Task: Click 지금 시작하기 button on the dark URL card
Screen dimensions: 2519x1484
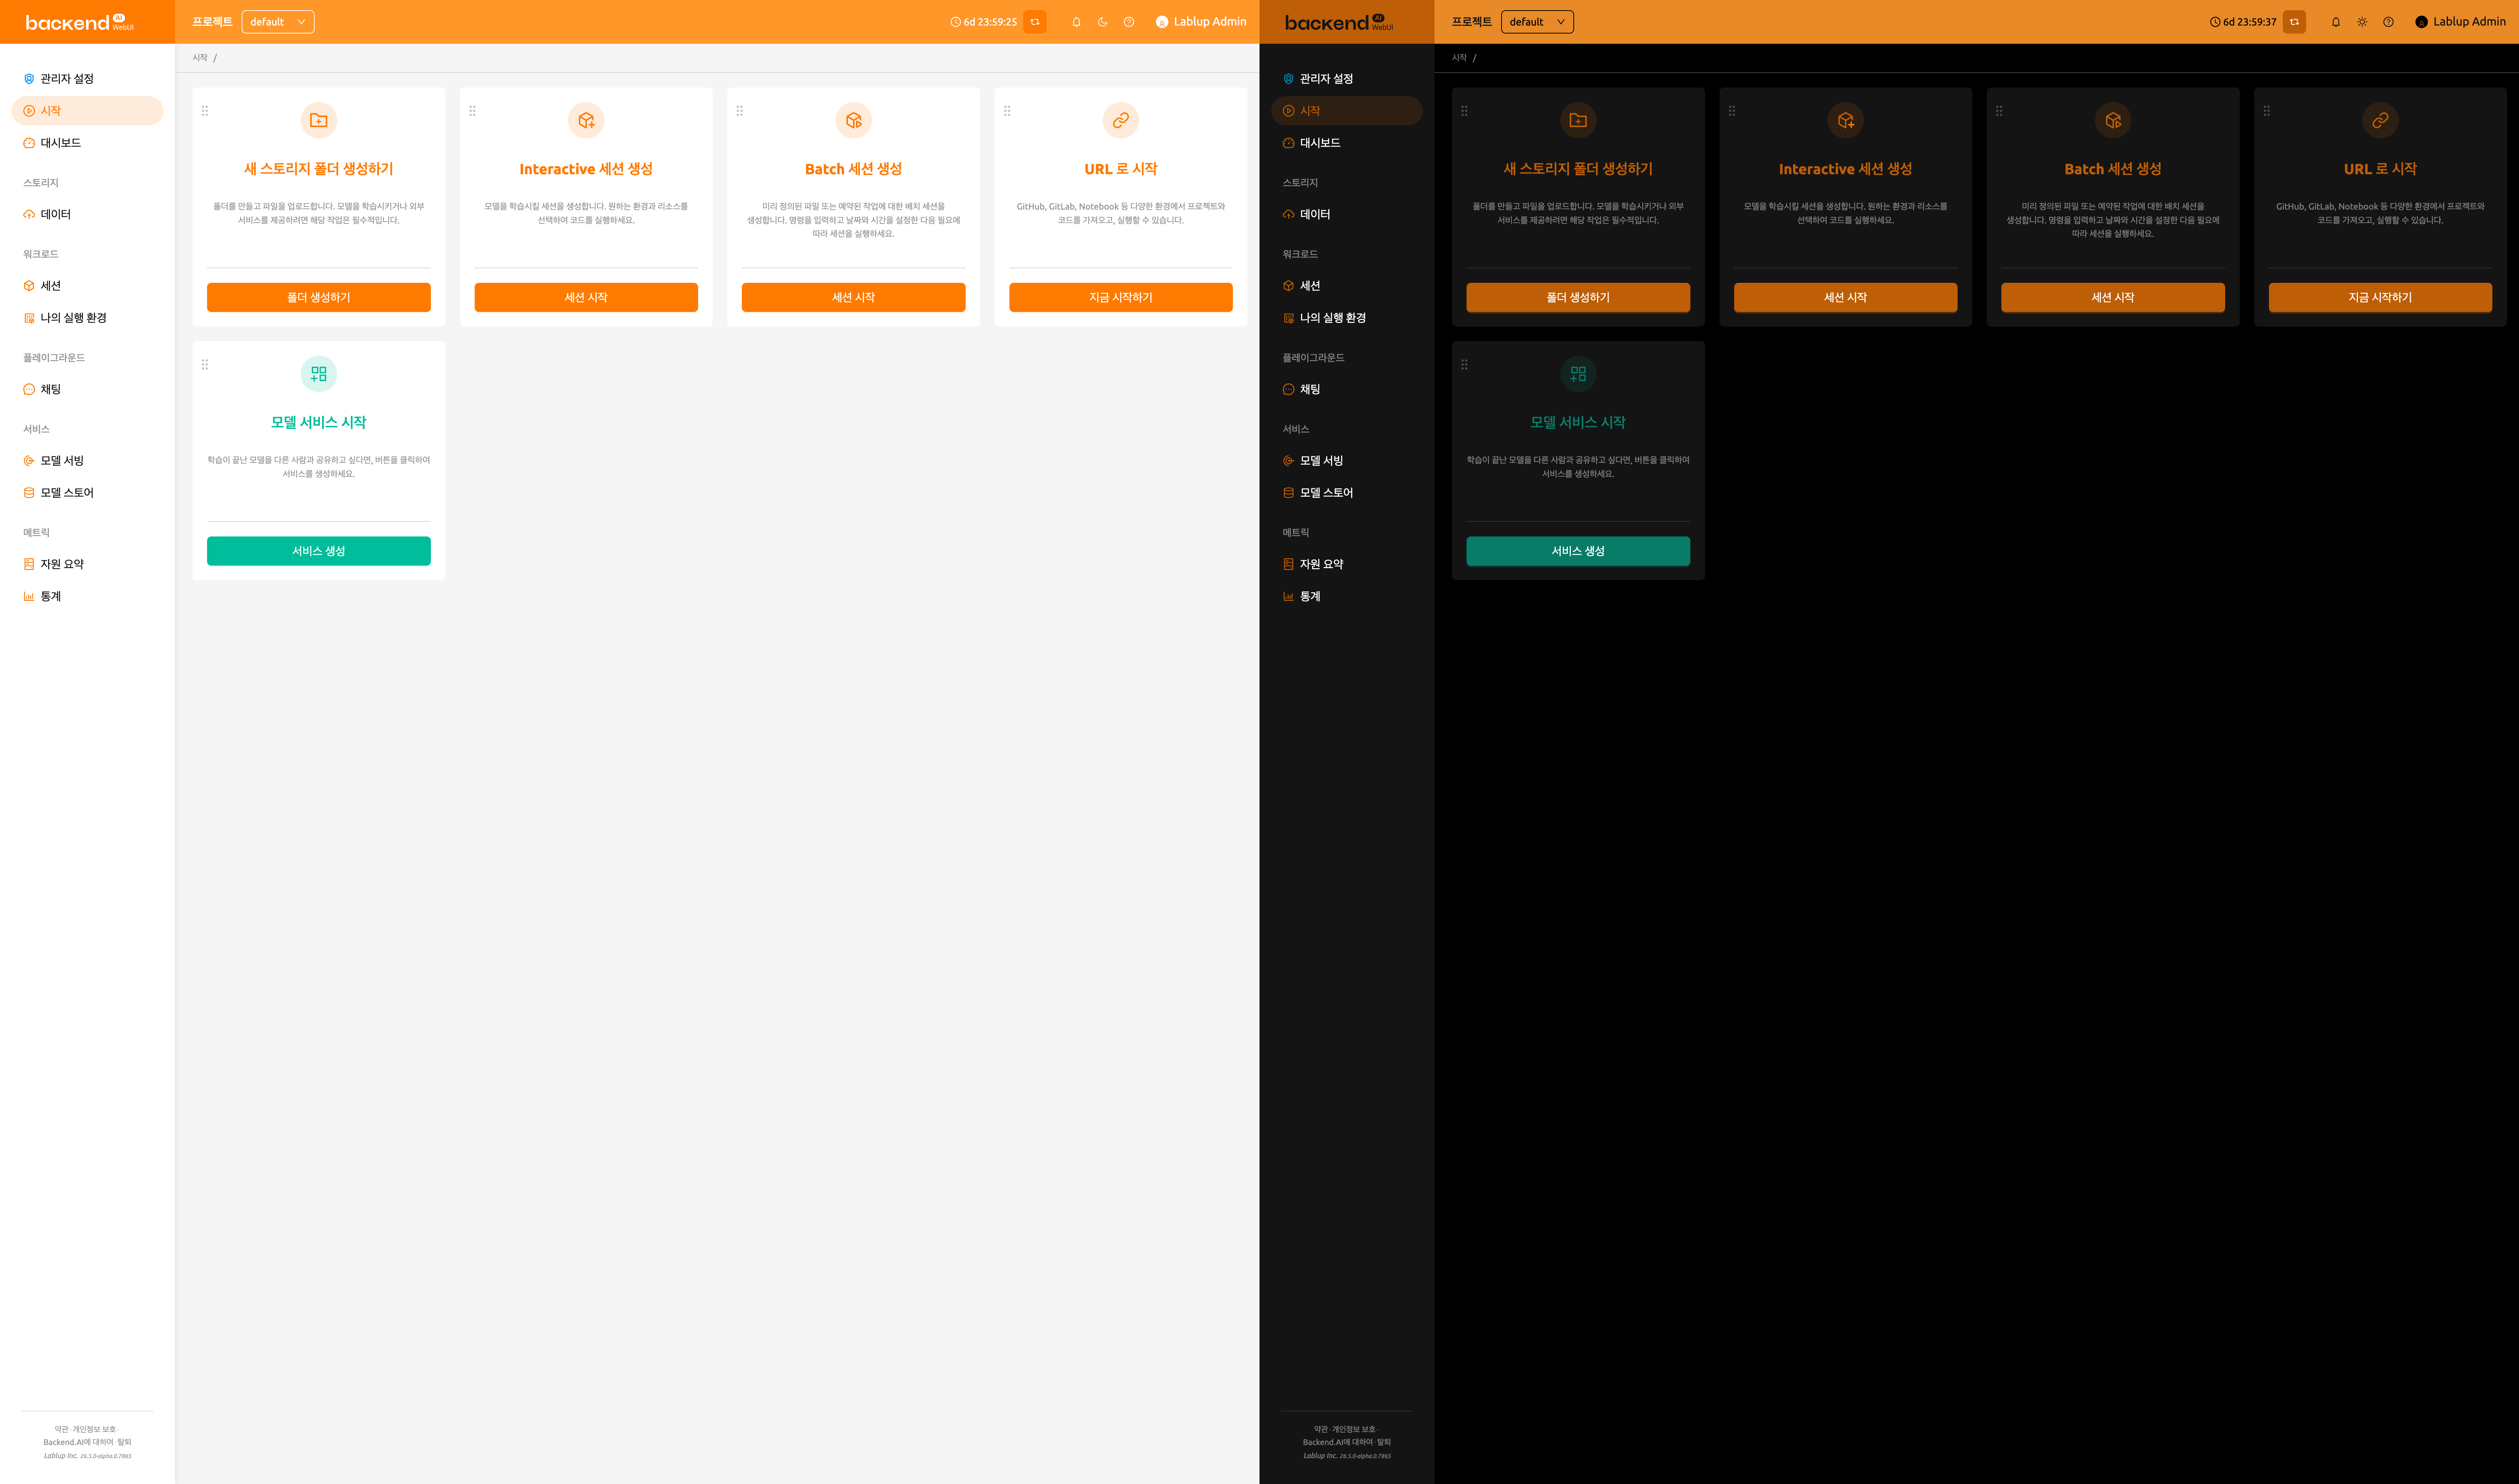Action: coord(2380,297)
